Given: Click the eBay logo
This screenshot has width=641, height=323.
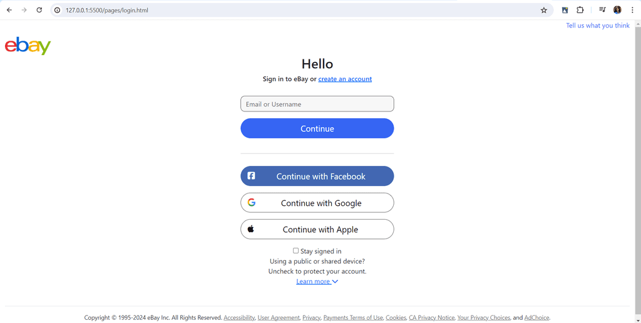Looking at the screenshot, I should 28,46.
